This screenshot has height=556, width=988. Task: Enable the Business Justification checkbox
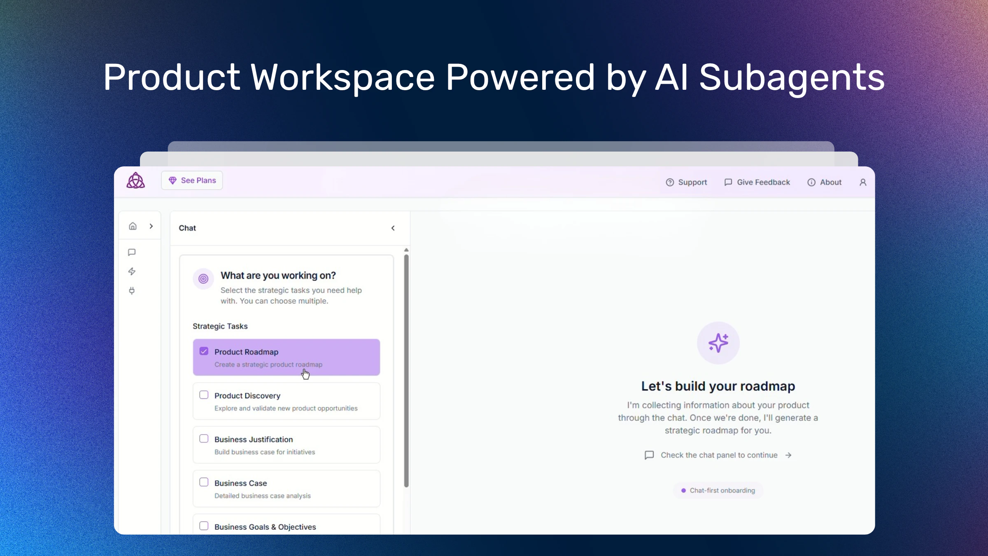tap(204, 439)
